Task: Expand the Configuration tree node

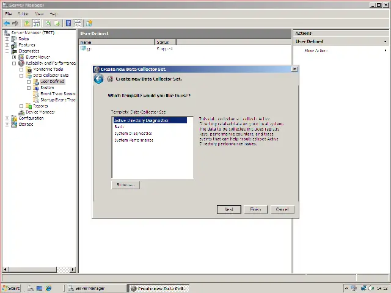Action: point(7,118)
